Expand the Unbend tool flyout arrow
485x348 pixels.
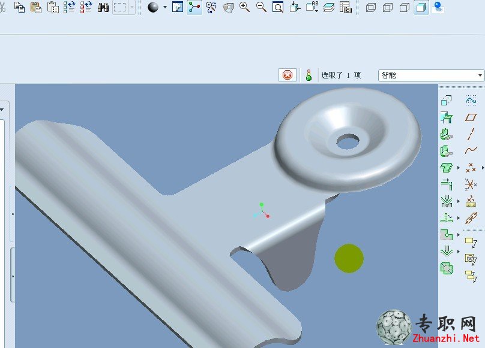[x=459, y=218]
